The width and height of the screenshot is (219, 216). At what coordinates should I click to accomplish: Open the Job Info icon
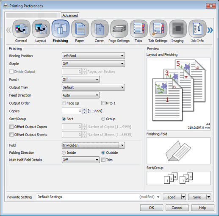pos(197,29)
